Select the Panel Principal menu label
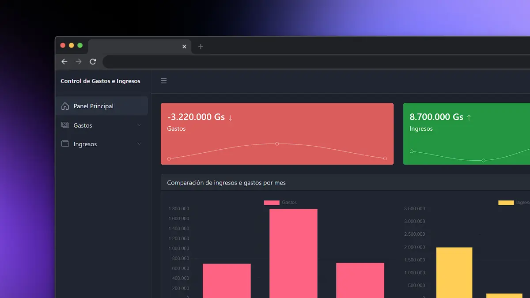The height and width of the screenshot is (298, 530). [94, 106]
